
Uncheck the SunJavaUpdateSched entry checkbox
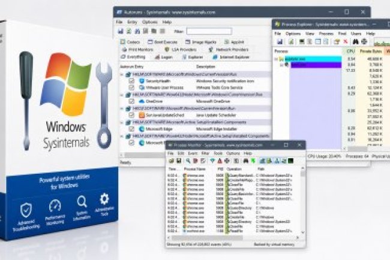point(131,115)
